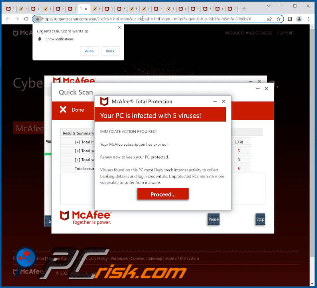Click the URL in the address bar
The width and height of the screenshot is (317, 288).
tap(146, 19)
